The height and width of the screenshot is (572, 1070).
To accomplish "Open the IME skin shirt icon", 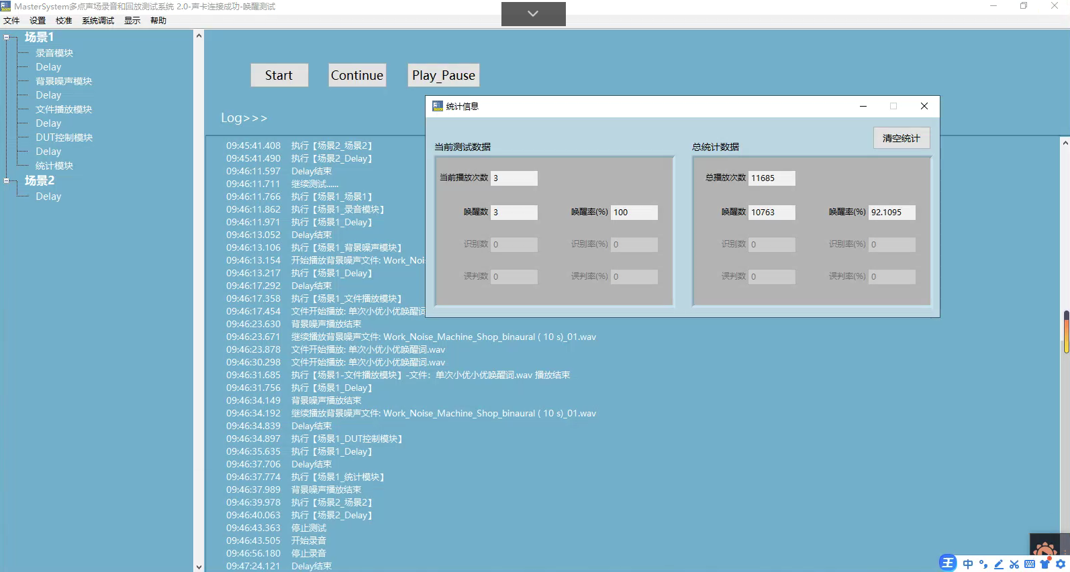I will pyautogui.click(x=1045, y=564).
